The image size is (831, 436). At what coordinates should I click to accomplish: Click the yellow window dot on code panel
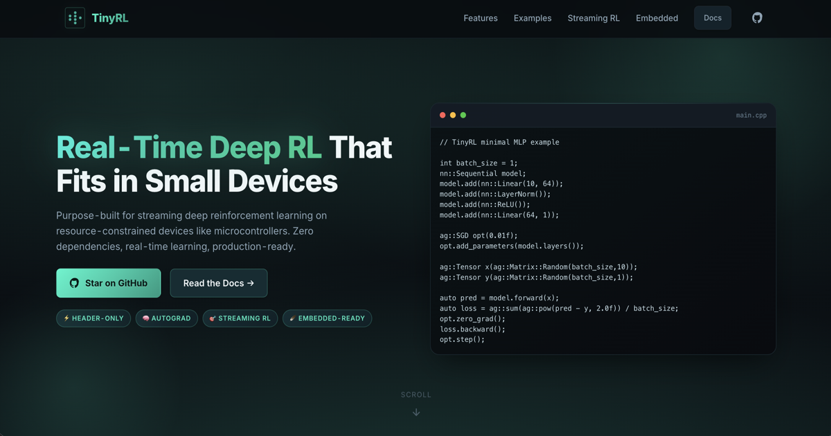(x=453, y=115)
